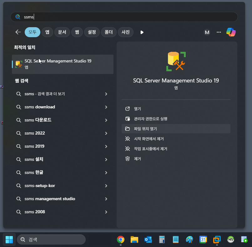
Task: Open web suggestion 'ssms download'
Action: coord(63,107)
